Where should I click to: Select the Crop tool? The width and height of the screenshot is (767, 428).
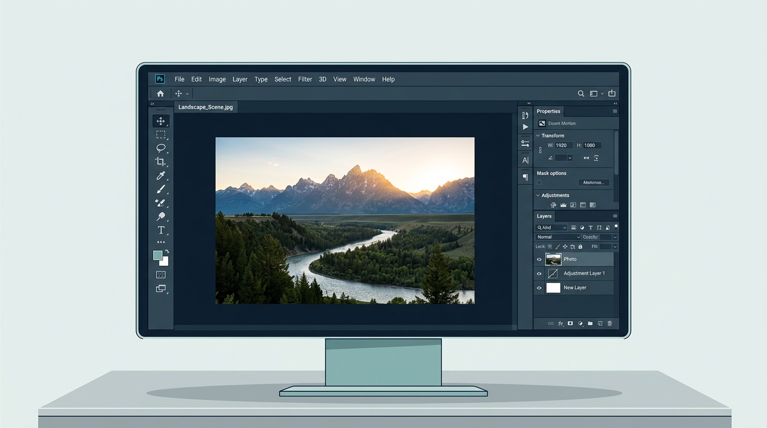[x=161, y=162]
